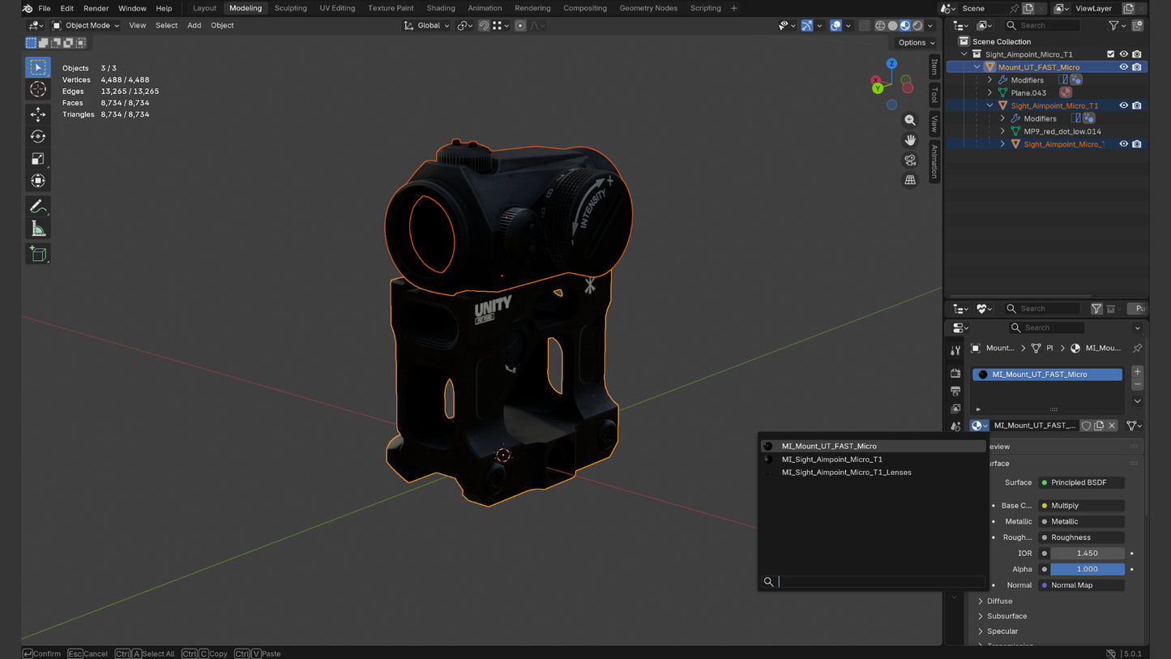Image resolution: width=1171 pixels, height=659 pixels.
Task: Switch to the Shading workspace tab
Action: click(441, 8)
